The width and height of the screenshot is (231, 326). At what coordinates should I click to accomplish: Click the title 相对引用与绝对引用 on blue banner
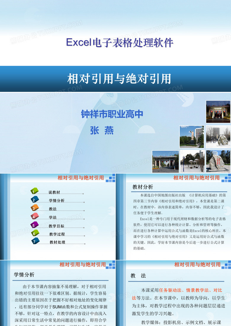point(119,79)
